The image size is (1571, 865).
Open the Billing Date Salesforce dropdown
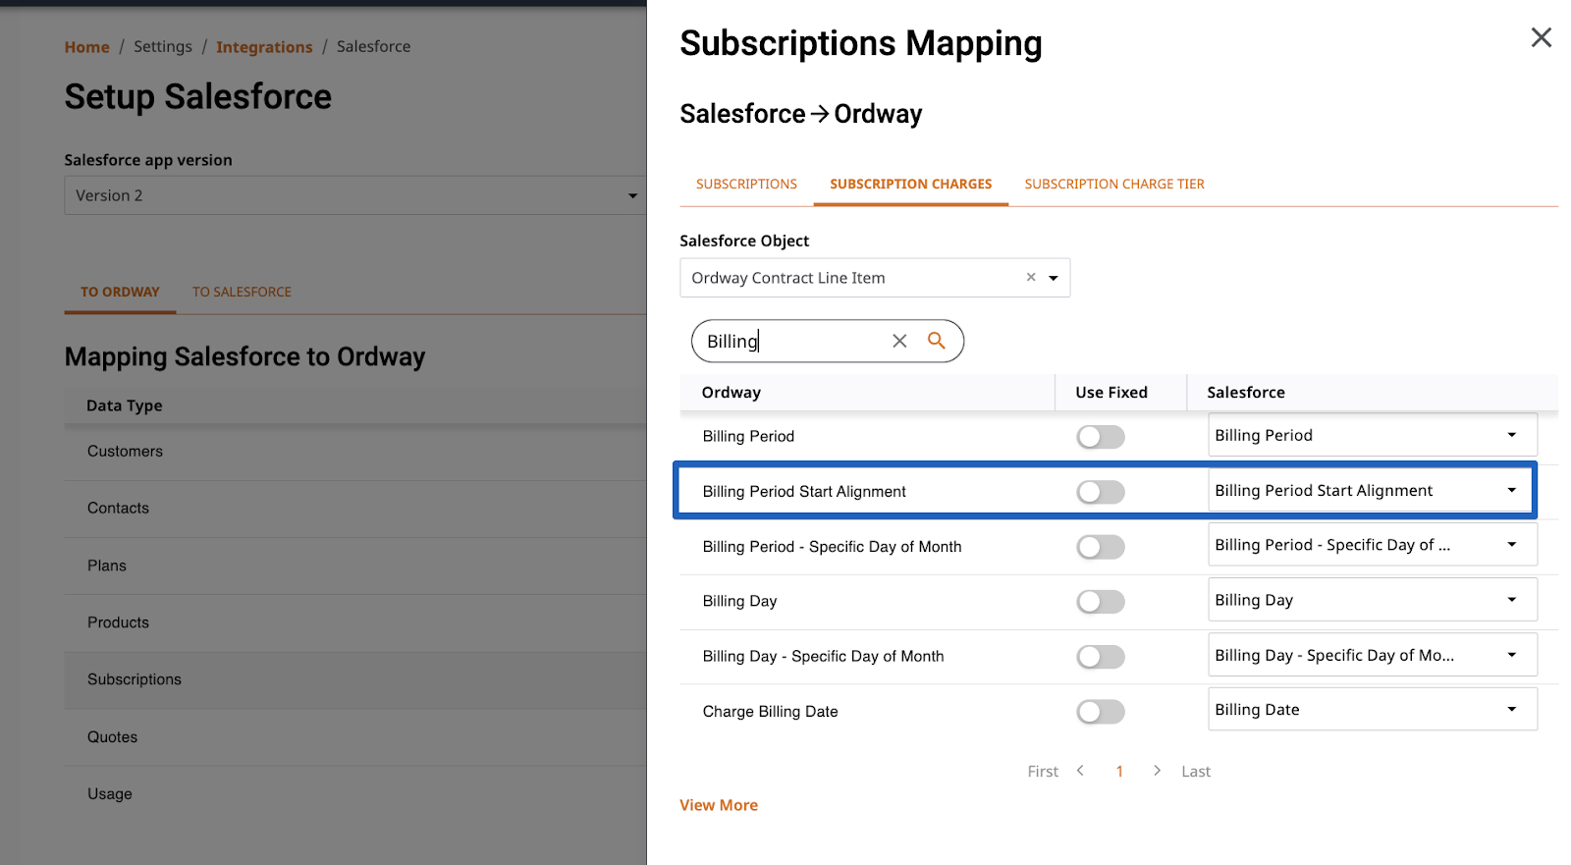click(x=1373, y=710)
